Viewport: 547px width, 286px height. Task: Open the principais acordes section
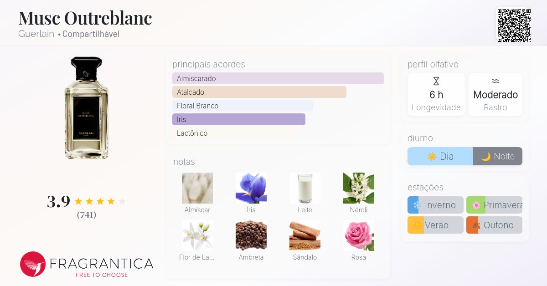pos(208,64)
